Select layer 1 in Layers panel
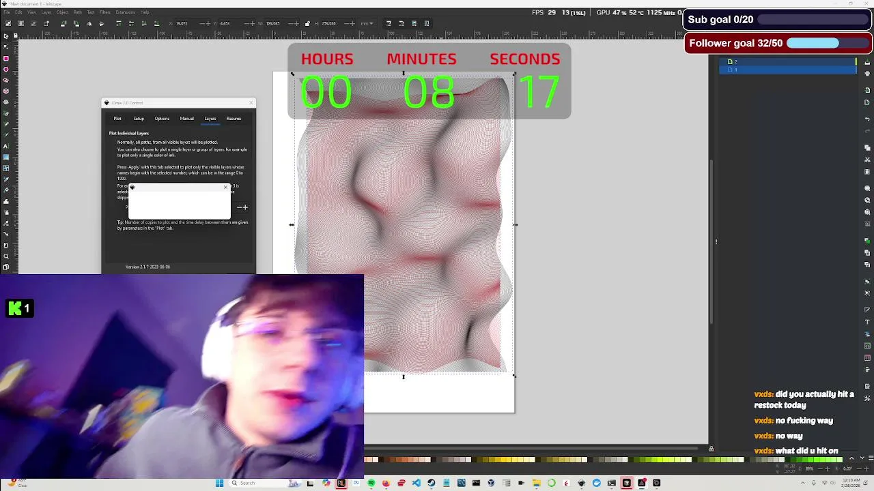The image size is (874, 491). coord(788,70)
